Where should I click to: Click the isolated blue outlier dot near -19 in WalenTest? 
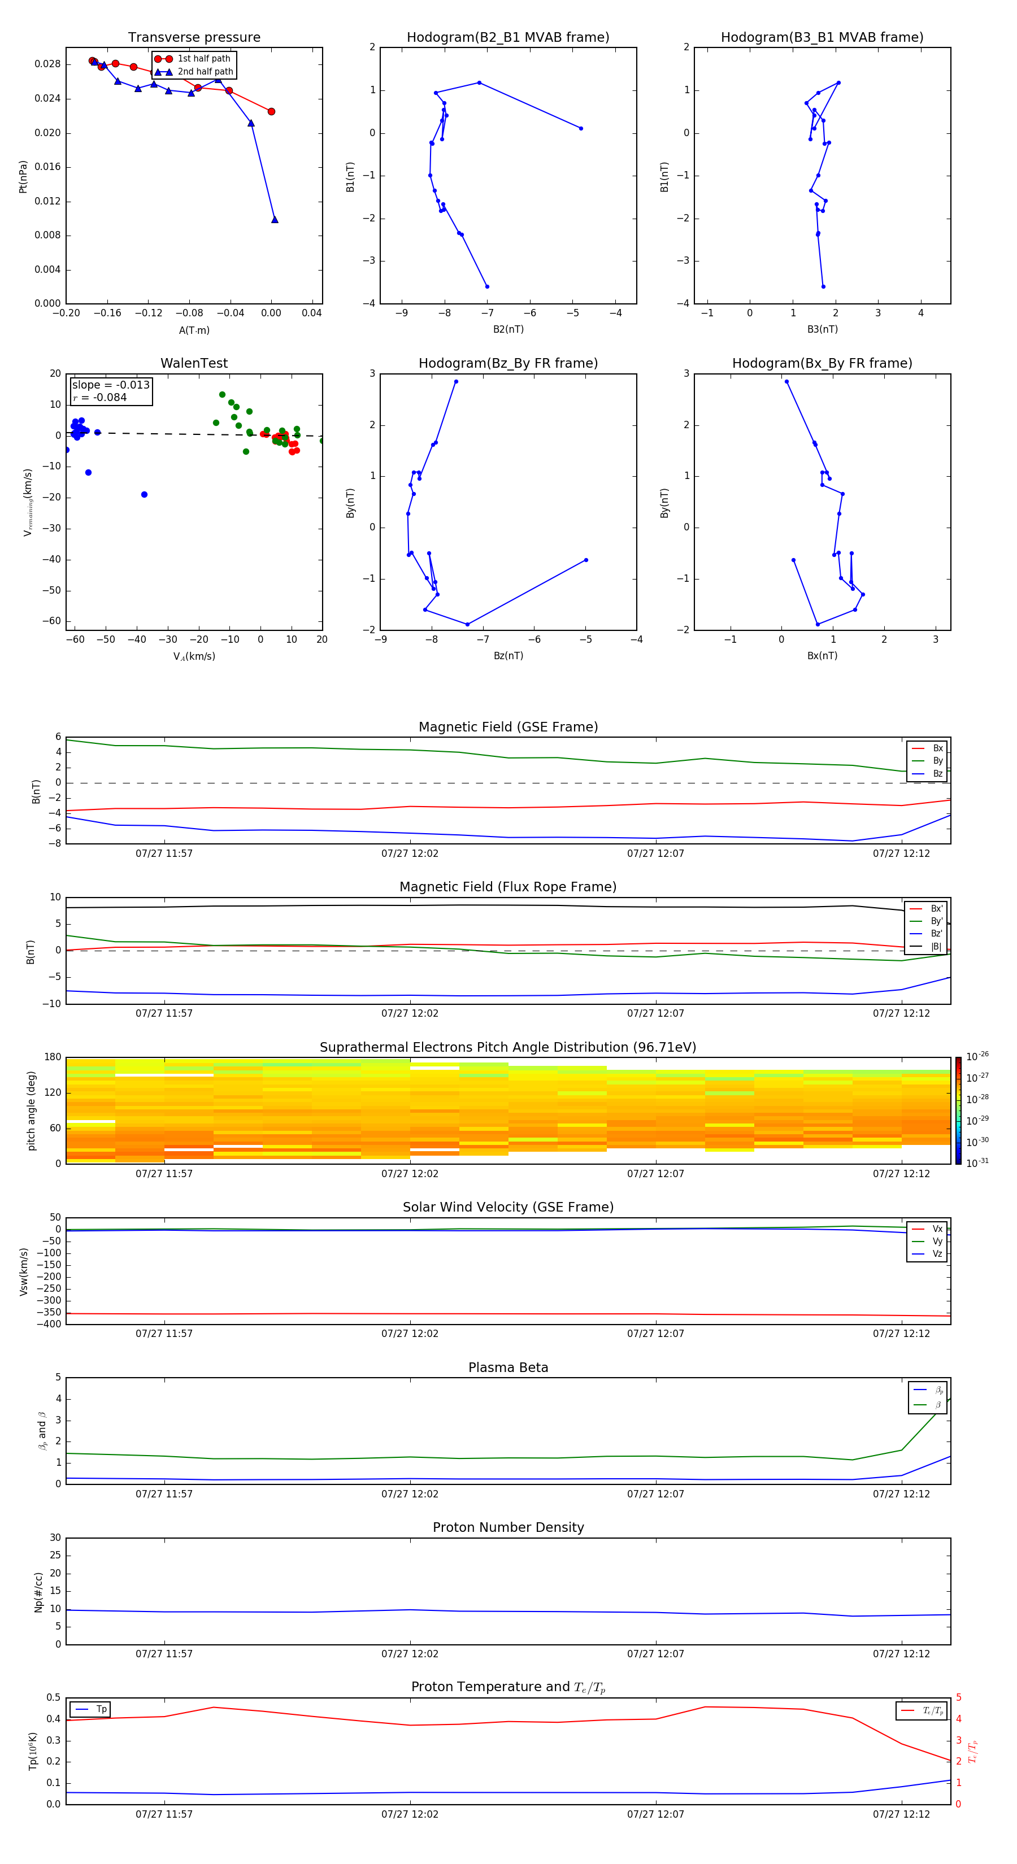point(144,494)
